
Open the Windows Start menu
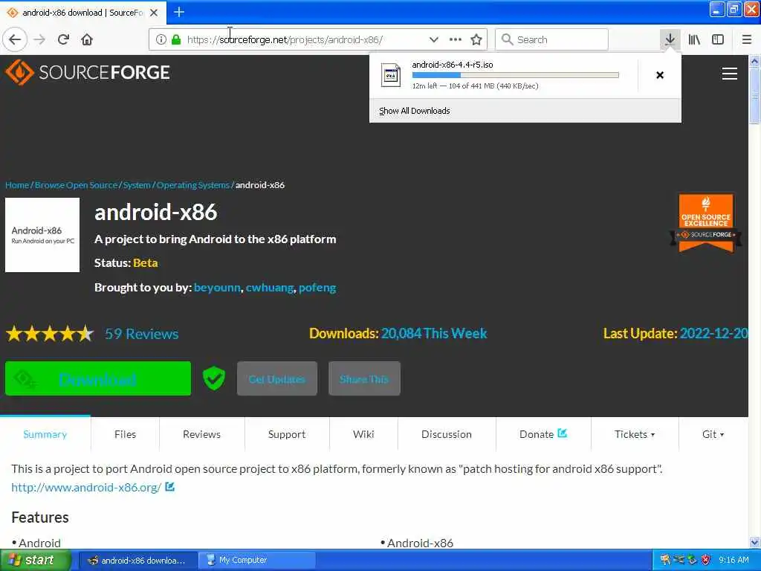[36, 560]
